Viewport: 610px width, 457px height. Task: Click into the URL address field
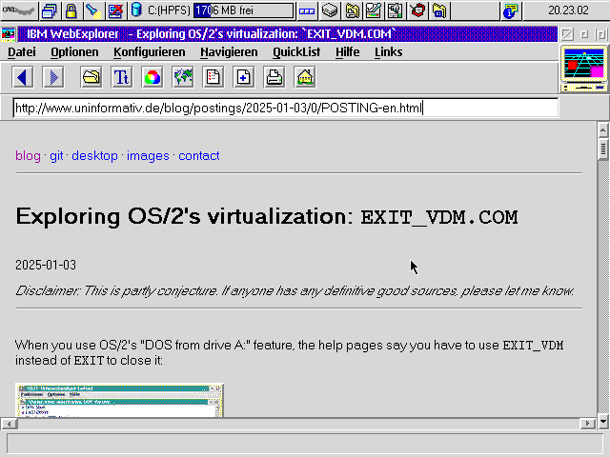(286, 108)
